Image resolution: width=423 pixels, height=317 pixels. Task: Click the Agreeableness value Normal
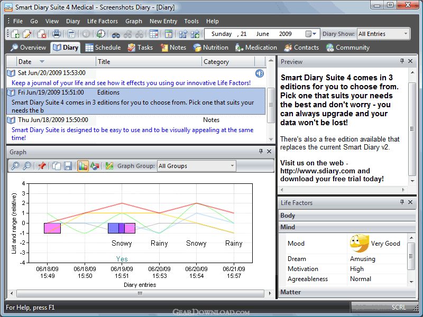tap(361, 279)
